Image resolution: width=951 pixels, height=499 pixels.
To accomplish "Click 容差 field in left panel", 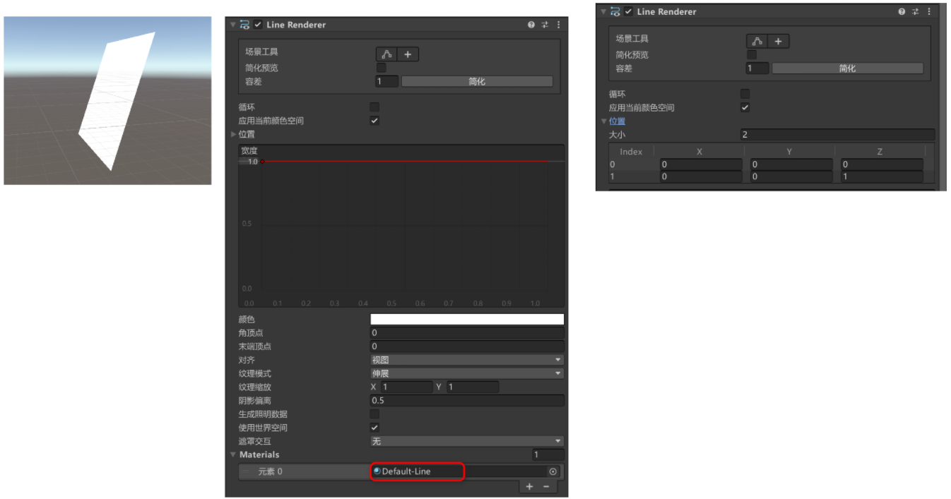I will click(x=387, y=82).
